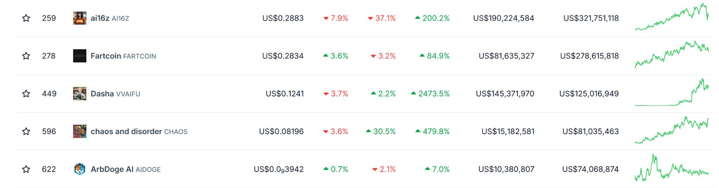The width and height of the screenshot is (719, 188).
Task: Open the Dasha VVAIFU coin link
Action: [103, 94]
